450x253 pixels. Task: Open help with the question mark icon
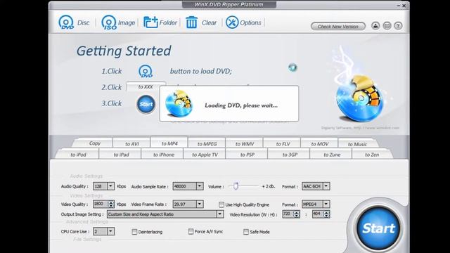coord(398,26)
